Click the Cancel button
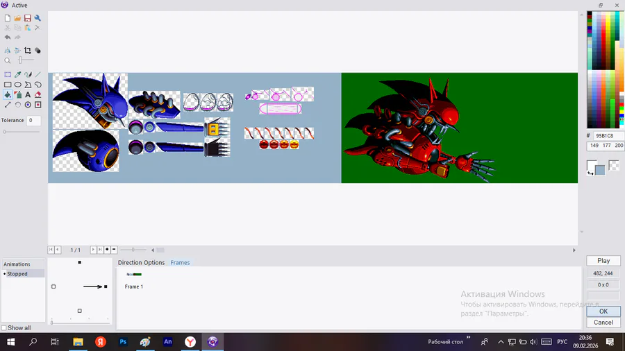This screenshot has height=351, width=625. tap(603, 323)
